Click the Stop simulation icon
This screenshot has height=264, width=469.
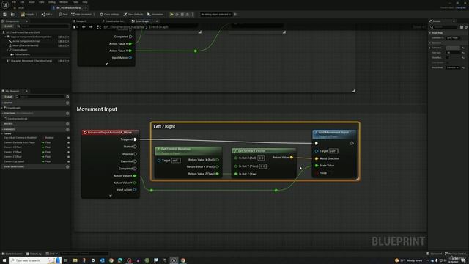tap(182, 15)
